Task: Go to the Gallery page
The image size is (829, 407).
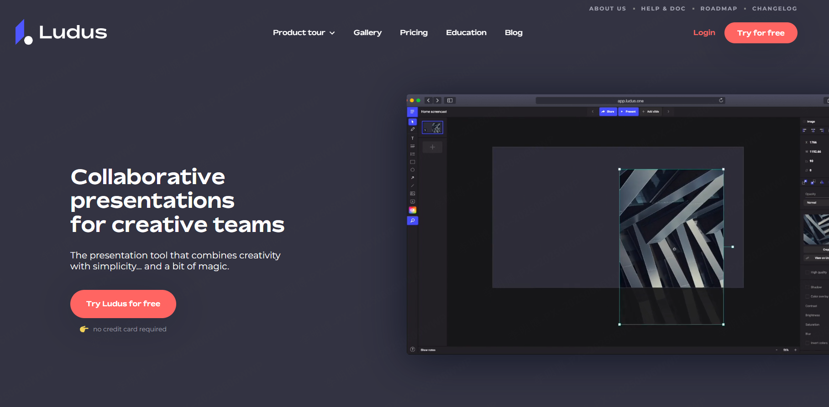Action: [367, 33]
